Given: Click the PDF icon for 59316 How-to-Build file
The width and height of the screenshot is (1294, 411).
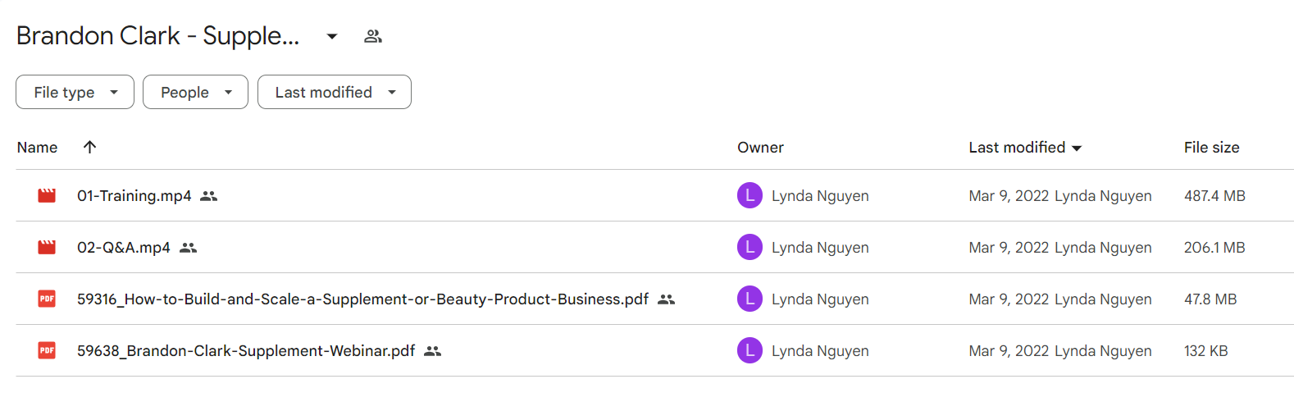Looking at the screenshot, I should coord(47,299).
